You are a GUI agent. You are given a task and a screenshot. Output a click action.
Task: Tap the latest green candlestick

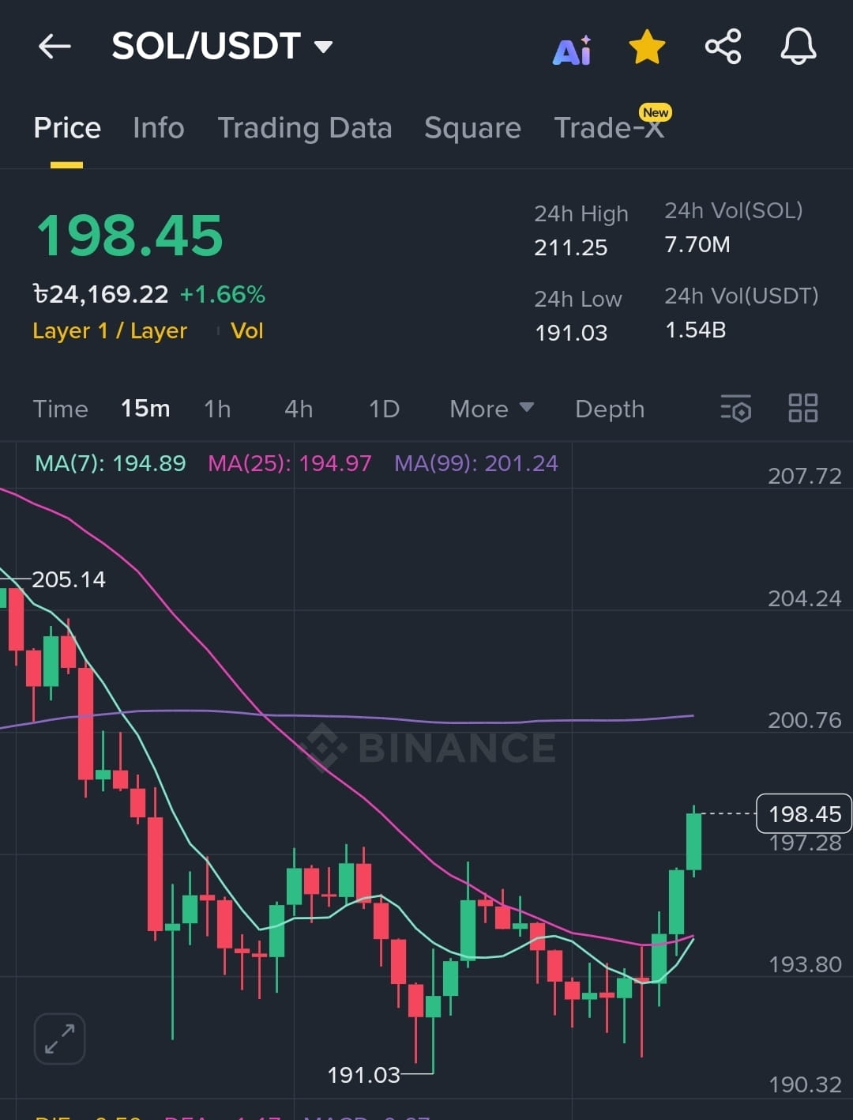coord(694,842)
